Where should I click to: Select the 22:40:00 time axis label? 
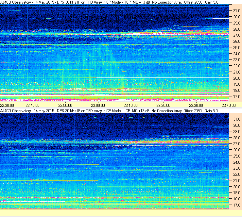click(32, 105)
